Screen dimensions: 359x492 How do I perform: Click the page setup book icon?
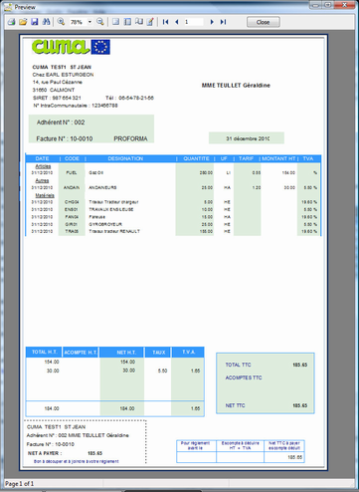(139, 22)
